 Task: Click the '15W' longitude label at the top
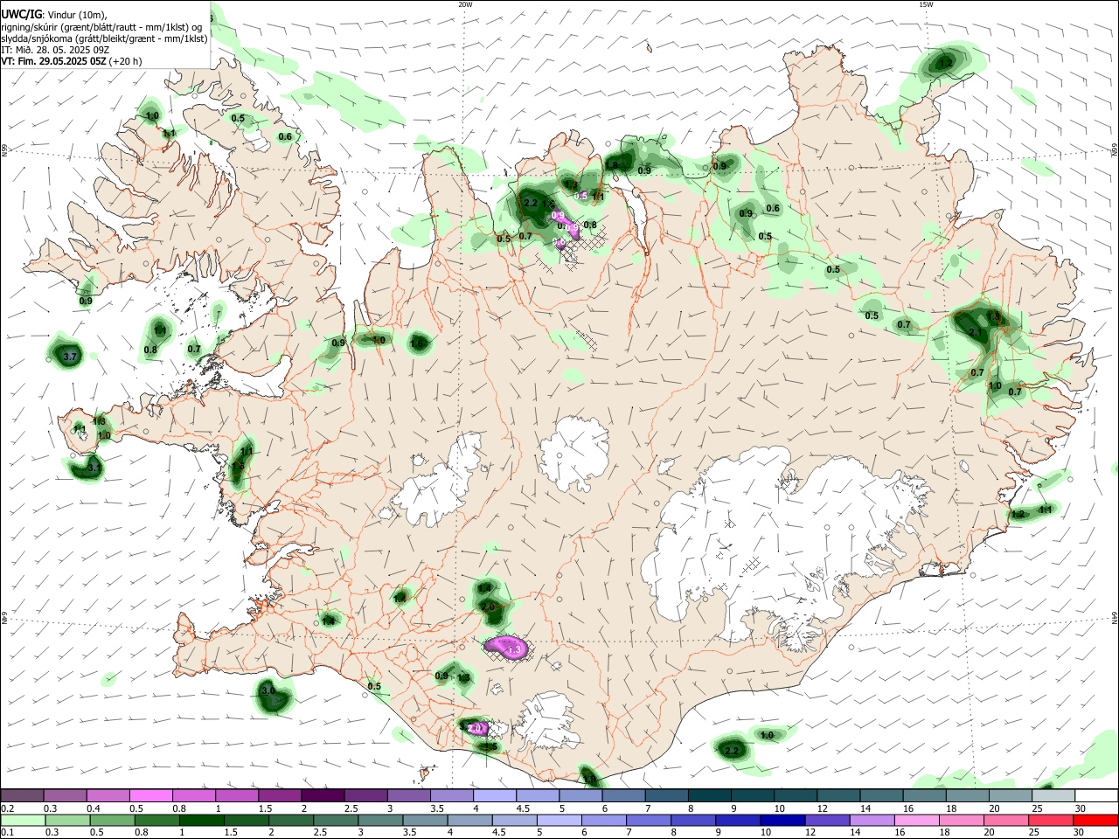[925, 4]
